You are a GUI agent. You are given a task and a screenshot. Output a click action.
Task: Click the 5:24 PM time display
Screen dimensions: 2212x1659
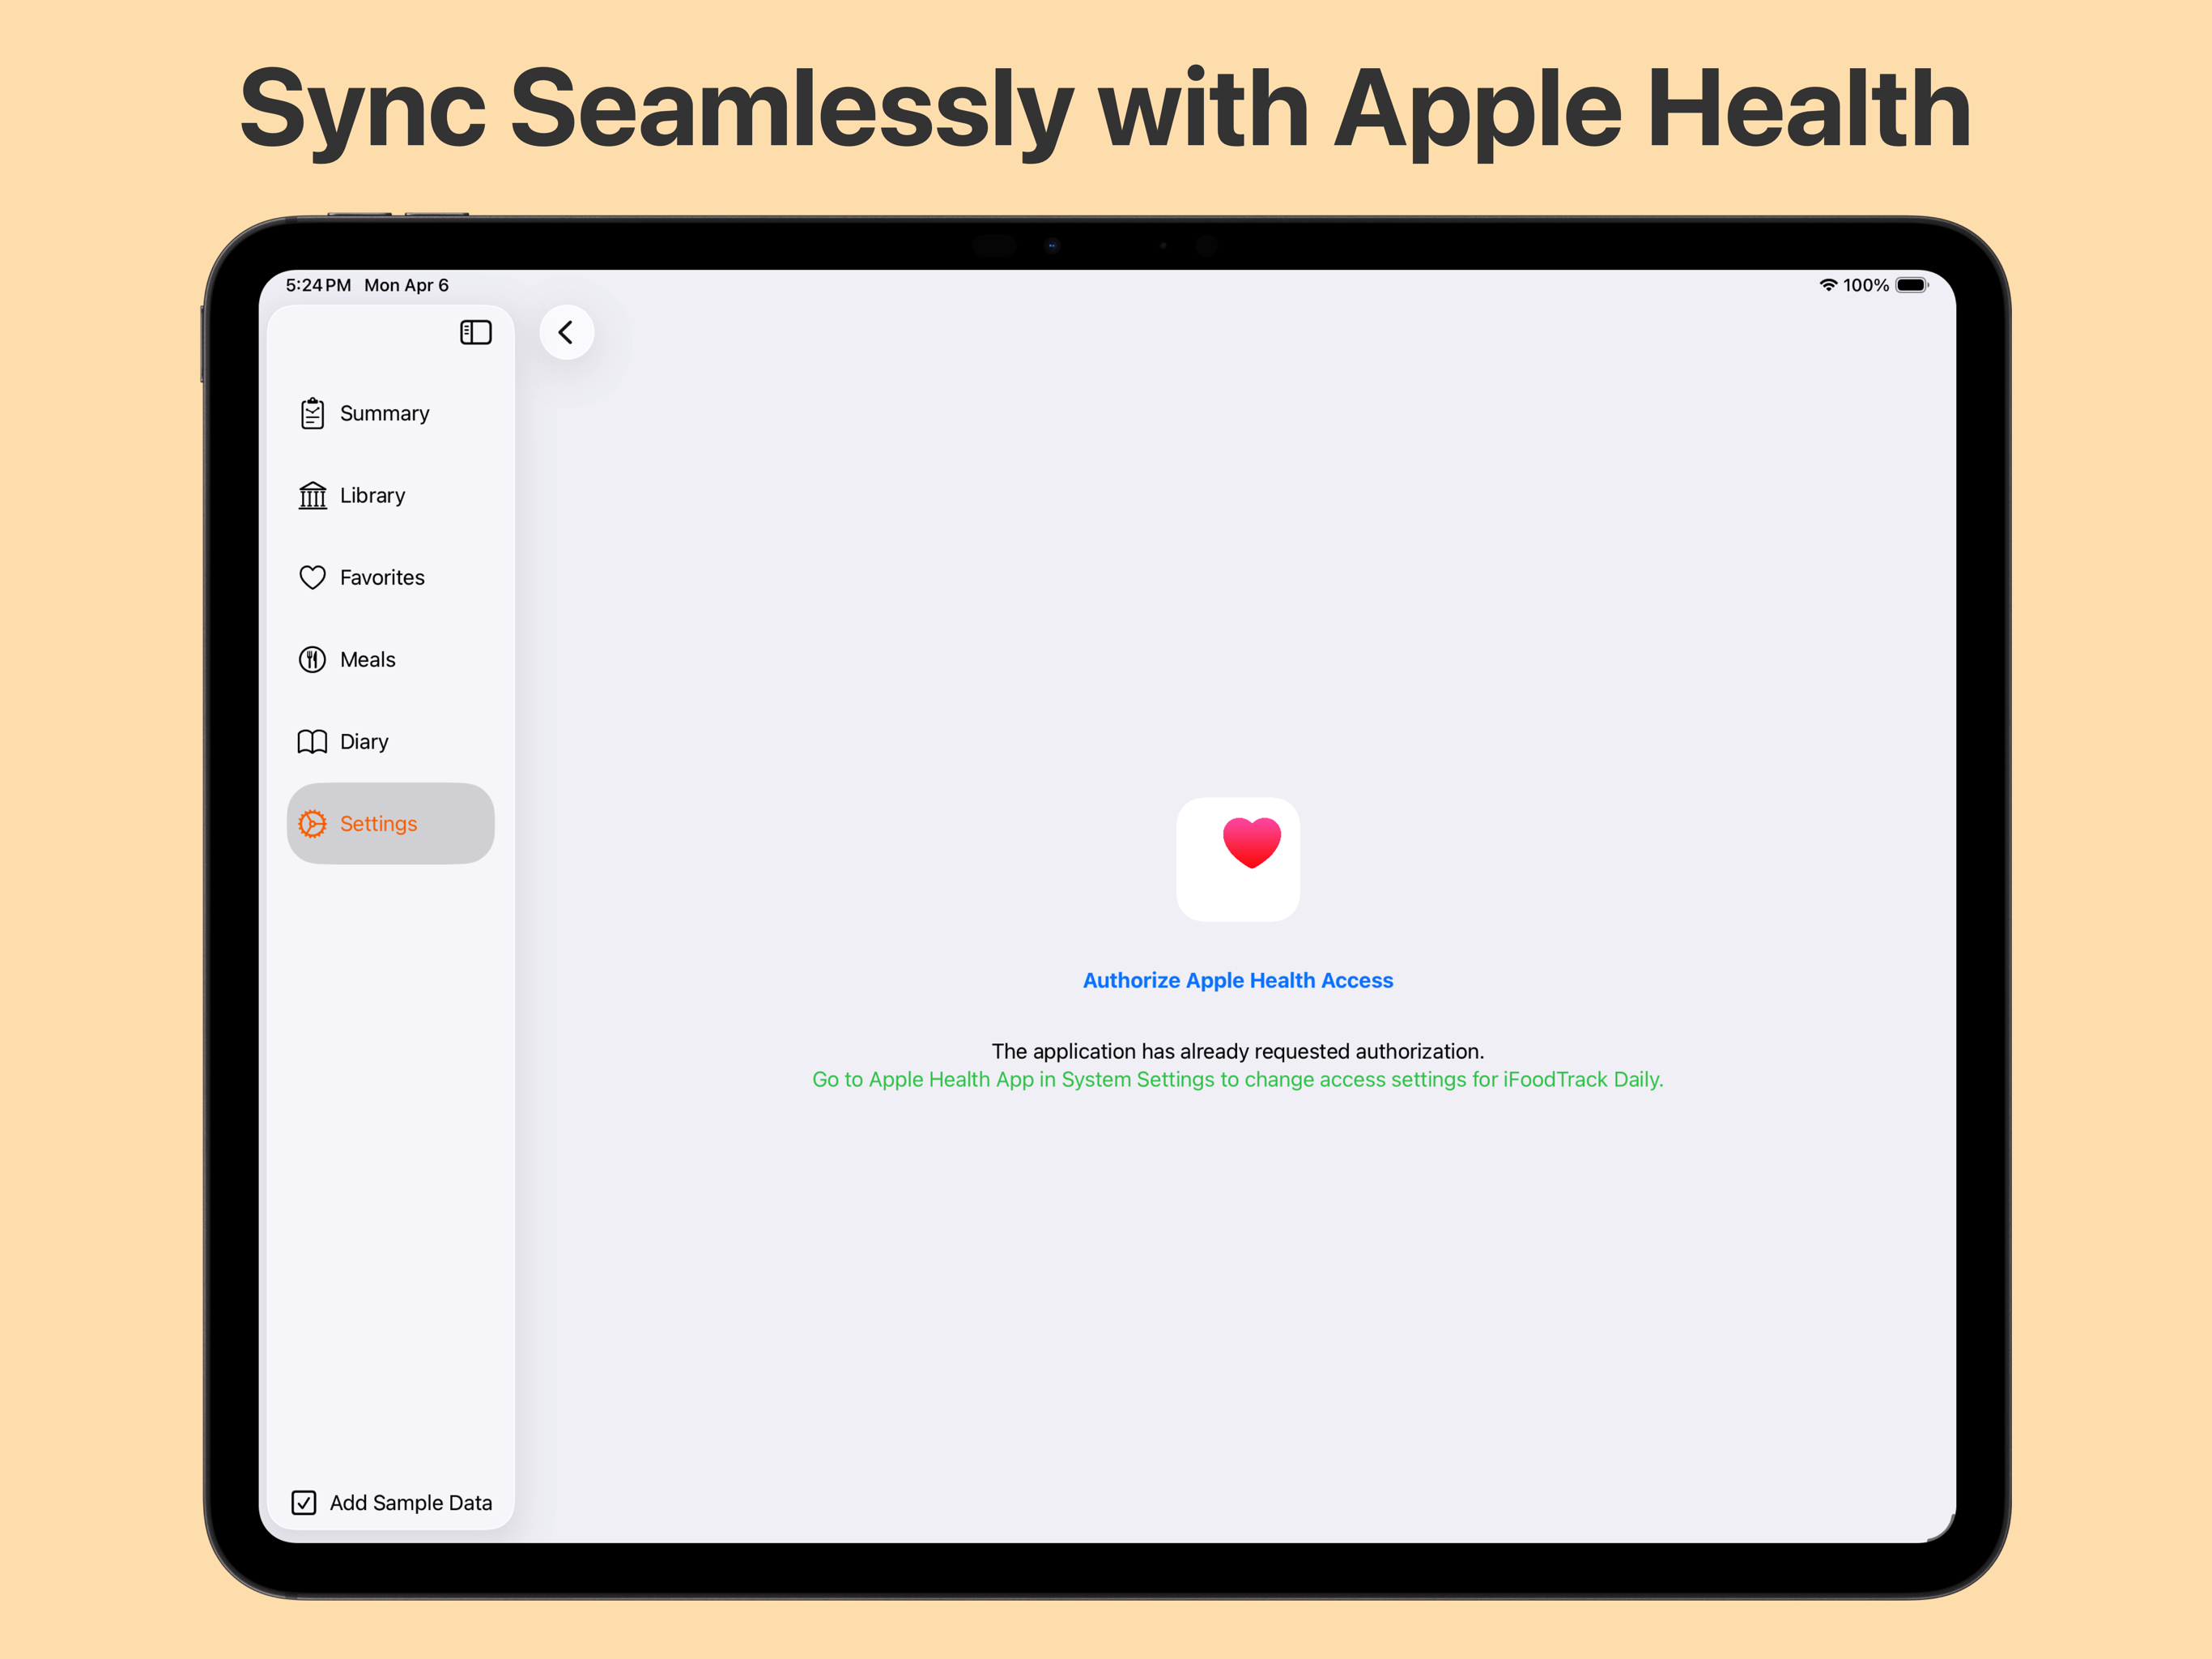pyautogui.click(x=317, y=284)
